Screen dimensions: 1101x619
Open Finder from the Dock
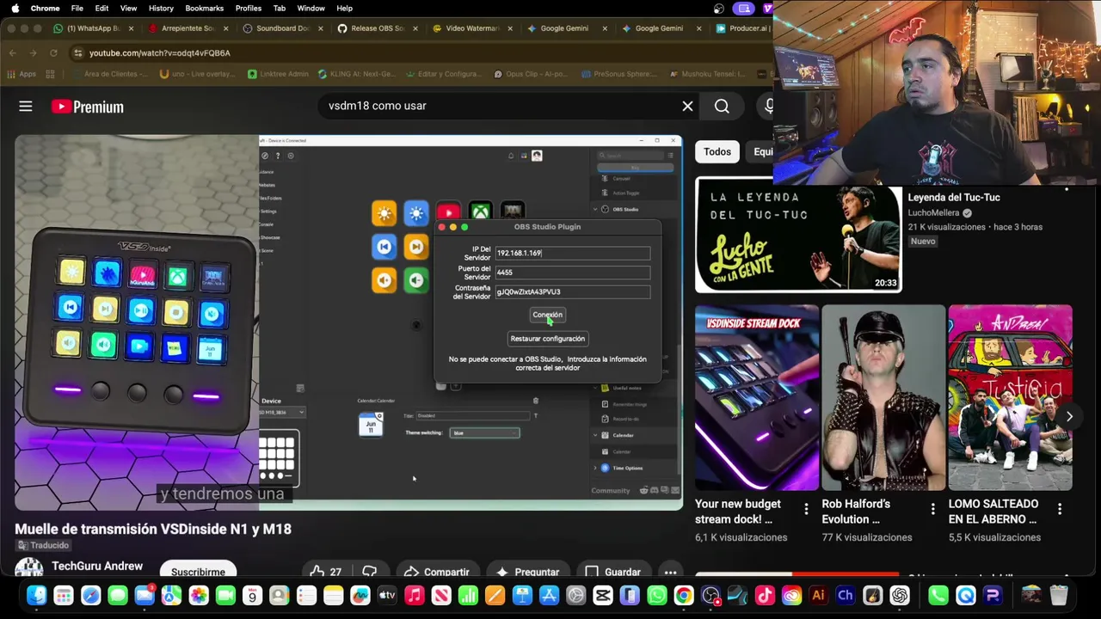pyautogui.click(x=36, y=595)
